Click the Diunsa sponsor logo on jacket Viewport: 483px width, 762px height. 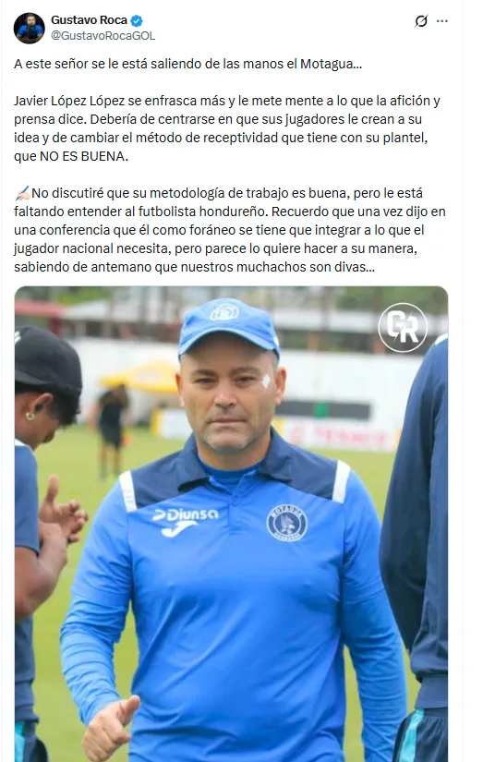click(185, 520)
